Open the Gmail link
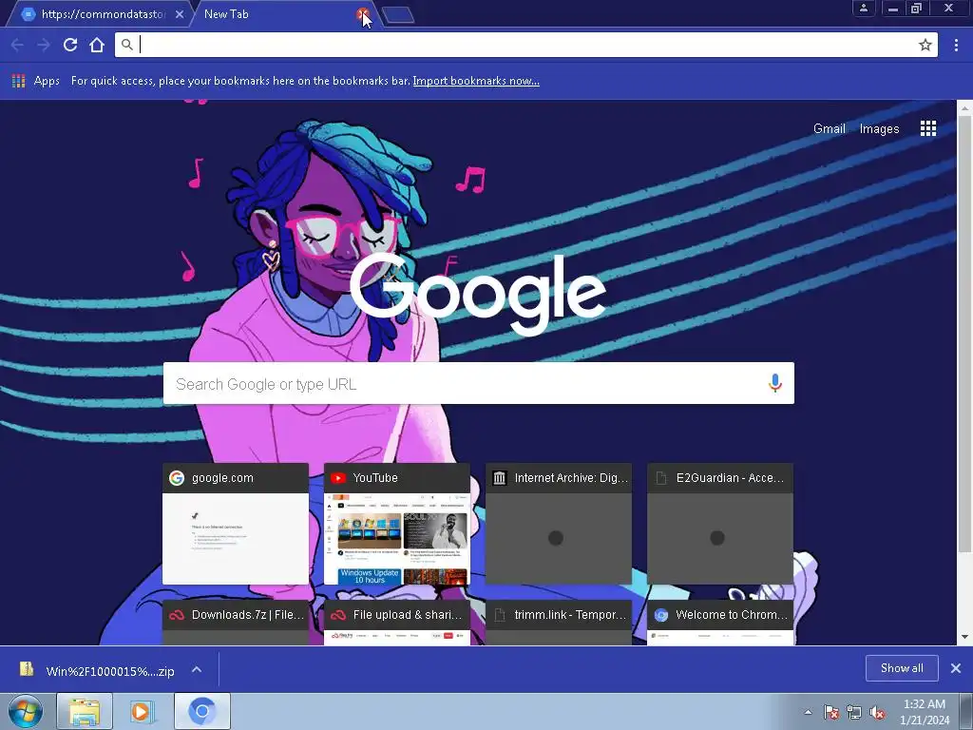 (829, 128)
